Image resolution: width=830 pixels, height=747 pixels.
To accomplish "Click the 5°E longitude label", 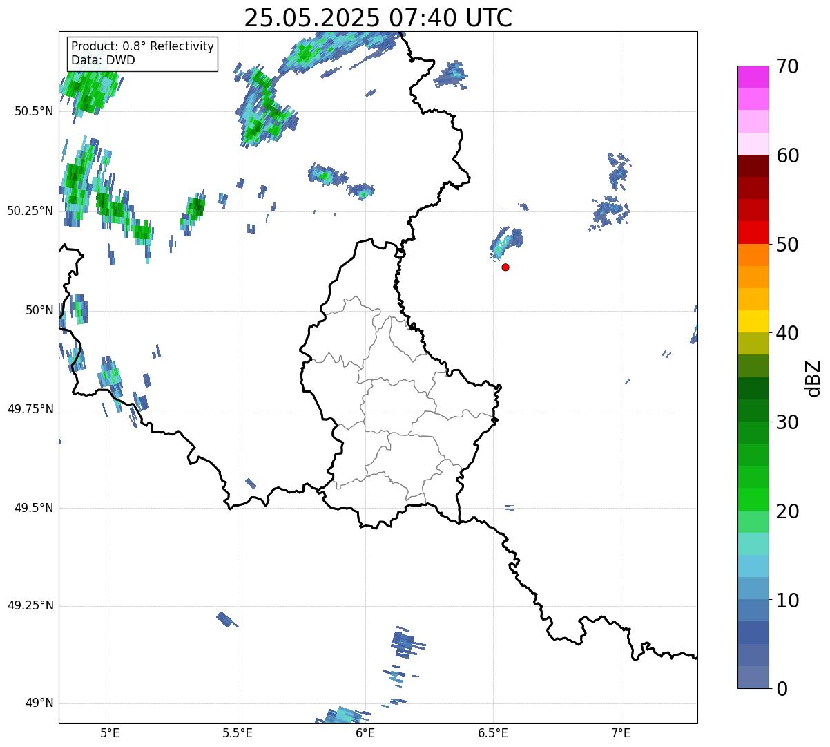I will click(110, 732).
